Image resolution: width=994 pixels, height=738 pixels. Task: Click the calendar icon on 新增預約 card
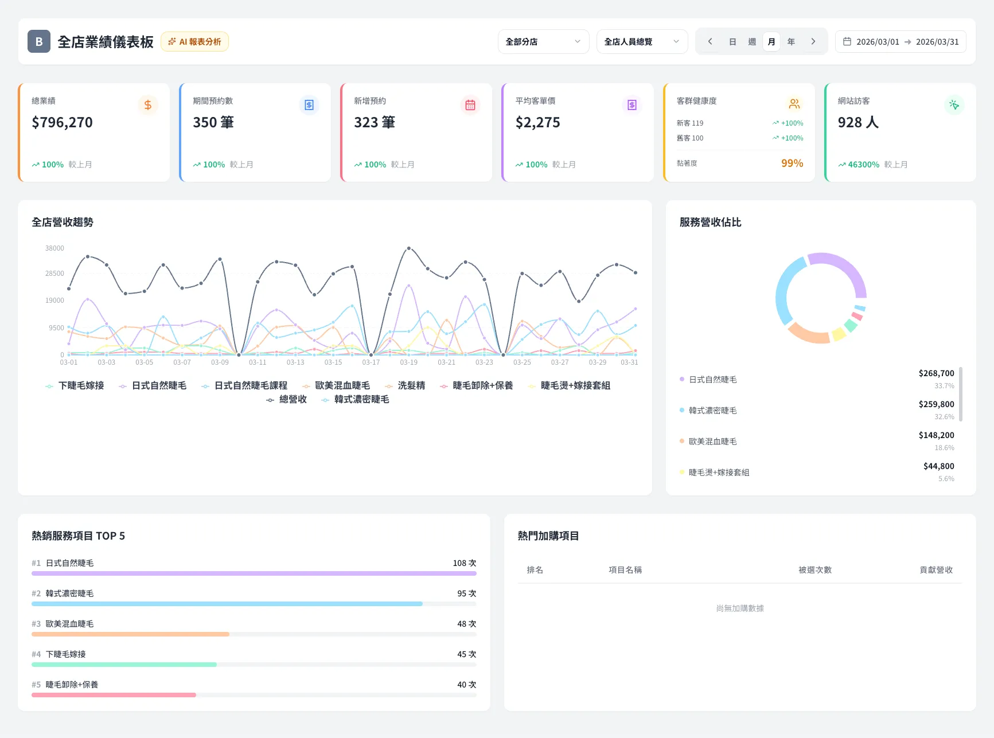pyautogui.click(x=470, y=105)
